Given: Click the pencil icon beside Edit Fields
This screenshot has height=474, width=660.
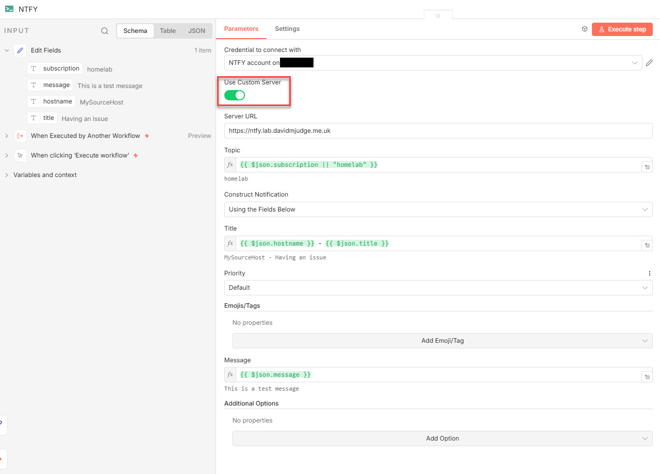Looking at the screenshot, I should (x=20, y=50).
